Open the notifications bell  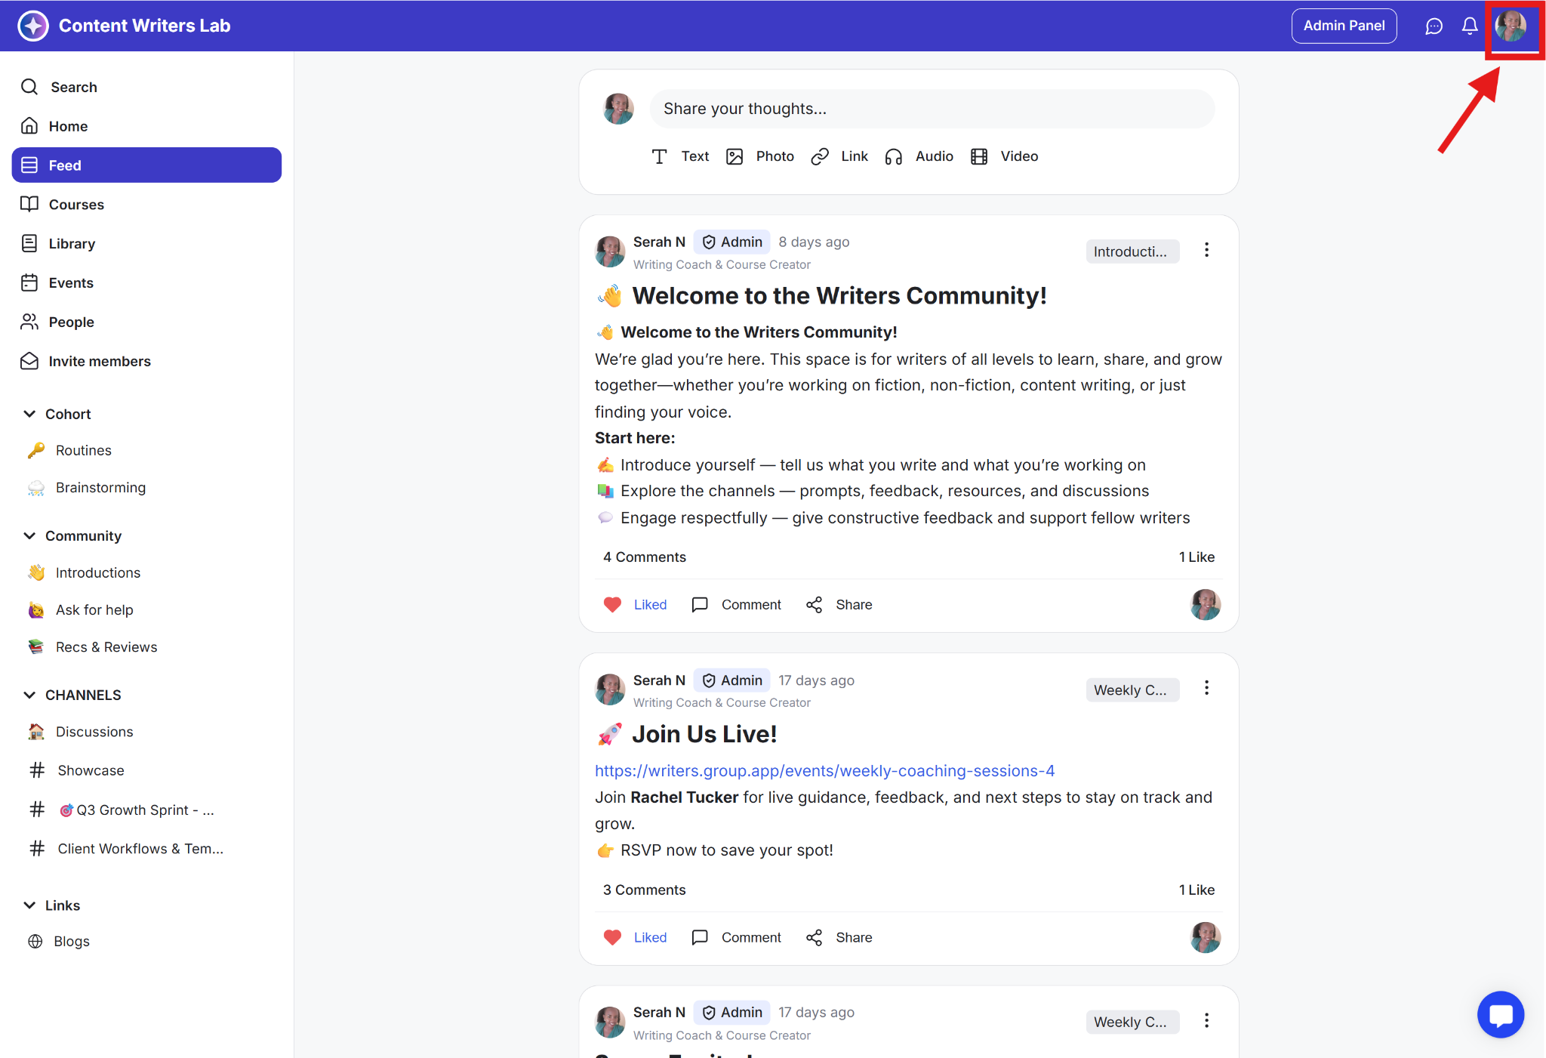click(1469, 26)
